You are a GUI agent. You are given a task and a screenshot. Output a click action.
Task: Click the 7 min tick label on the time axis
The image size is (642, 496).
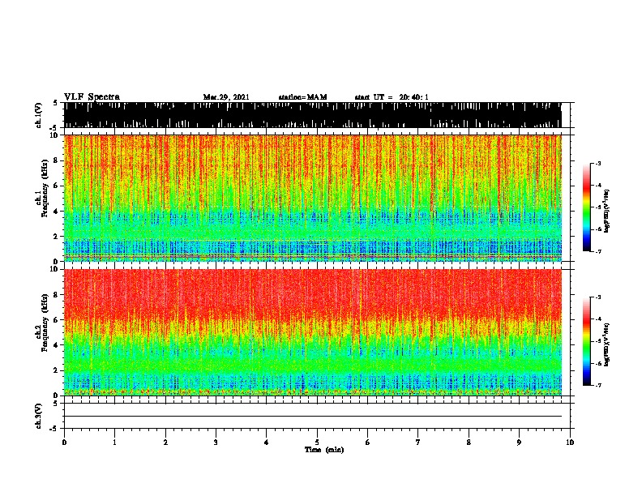[x=418, y=443]
